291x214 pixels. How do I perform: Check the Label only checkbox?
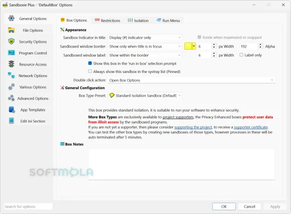(241, 55)
